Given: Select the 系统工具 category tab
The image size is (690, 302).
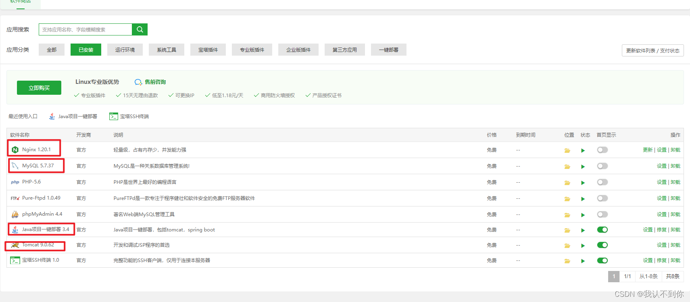Looking at the screenshot, I should pos(167,50).
